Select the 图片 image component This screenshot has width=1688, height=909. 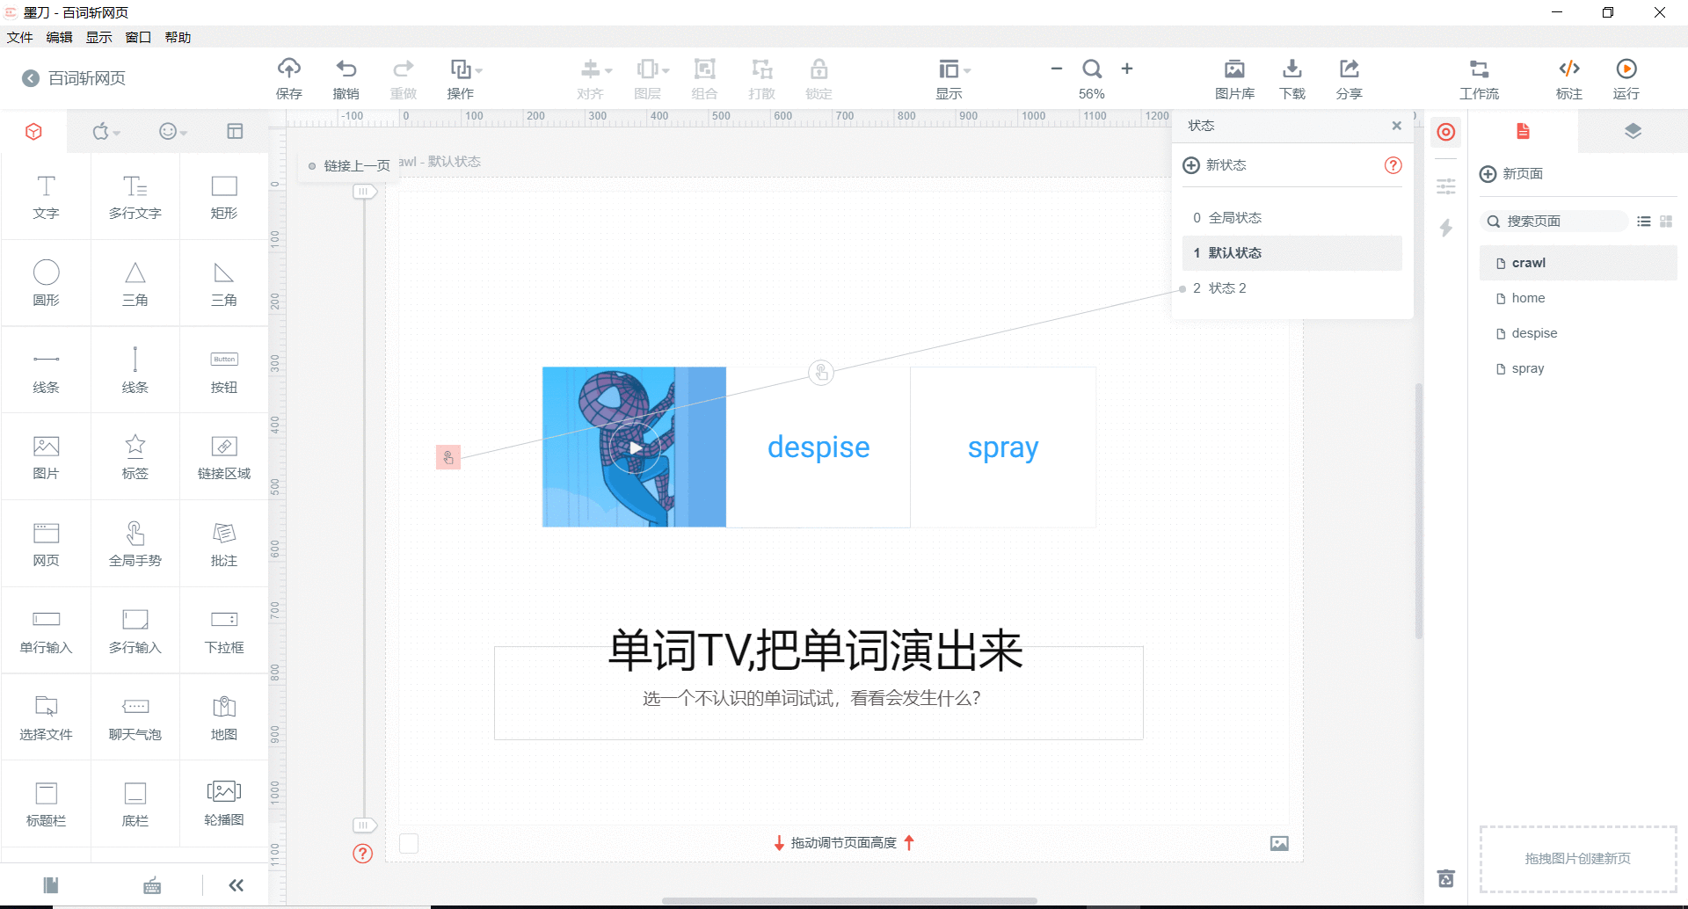point(46,456)
